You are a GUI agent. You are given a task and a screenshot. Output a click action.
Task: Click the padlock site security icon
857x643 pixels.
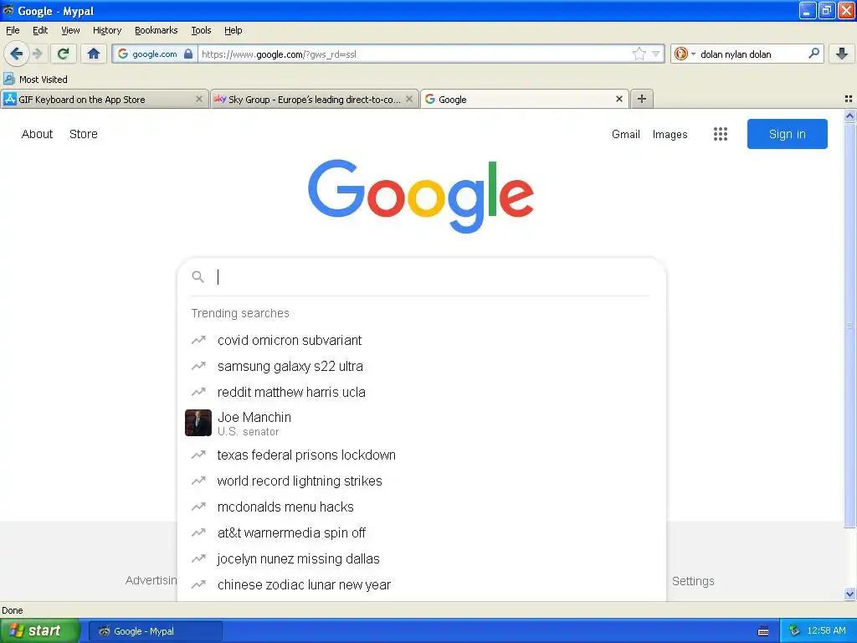188,54
